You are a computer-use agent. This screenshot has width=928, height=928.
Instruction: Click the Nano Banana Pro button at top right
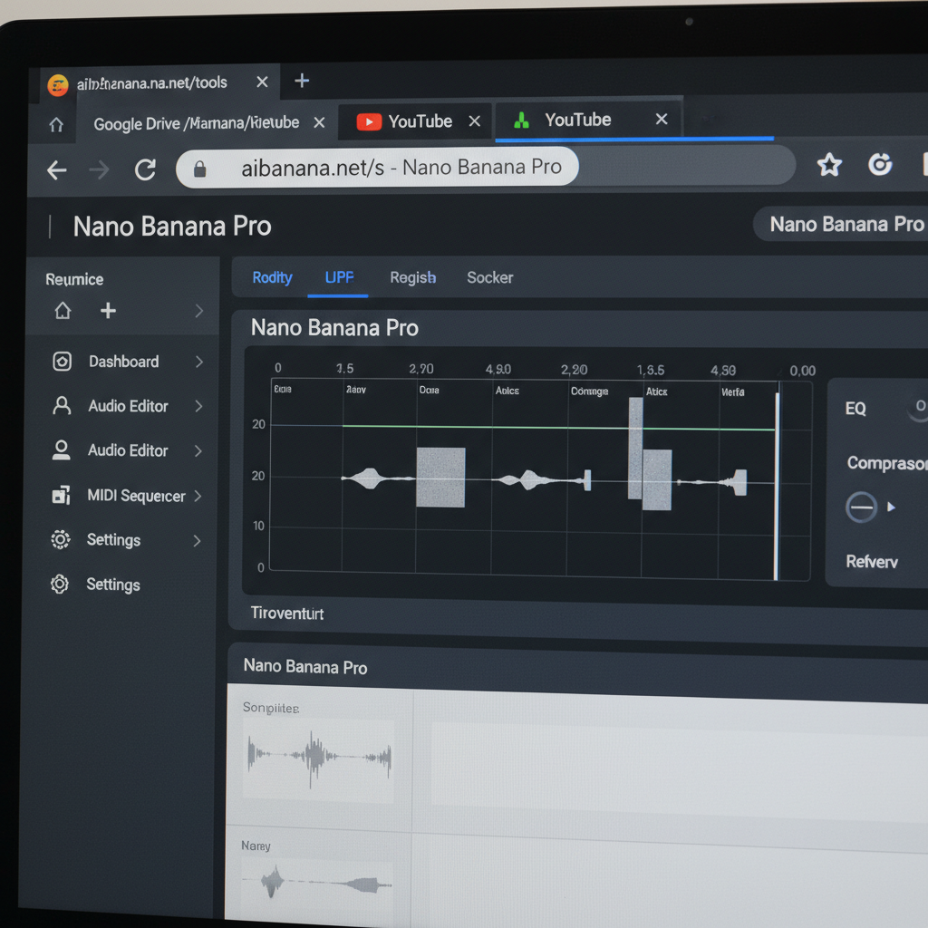845,224
